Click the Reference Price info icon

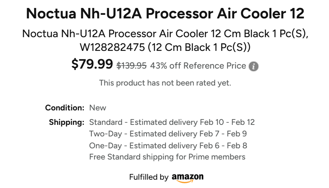click(254, 66)
